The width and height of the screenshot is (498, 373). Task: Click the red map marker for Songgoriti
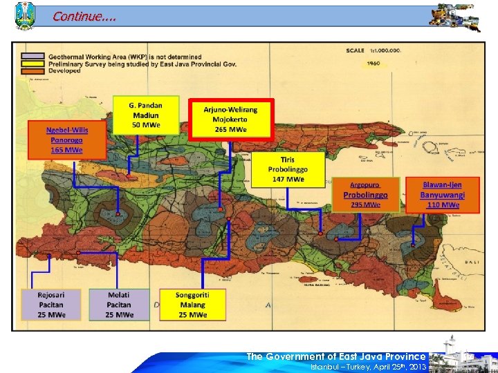pos(229,219)
